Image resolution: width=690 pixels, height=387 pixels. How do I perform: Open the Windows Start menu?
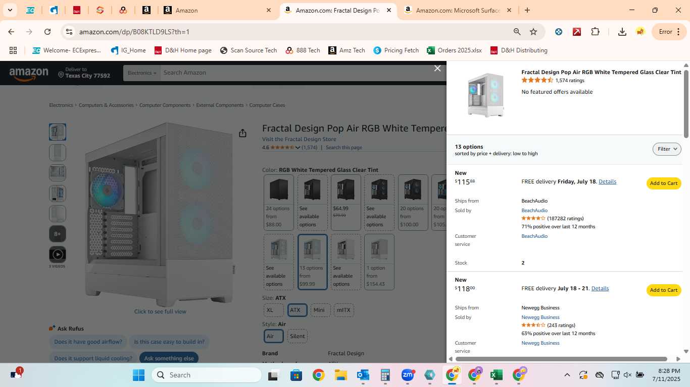click(138, 375)
